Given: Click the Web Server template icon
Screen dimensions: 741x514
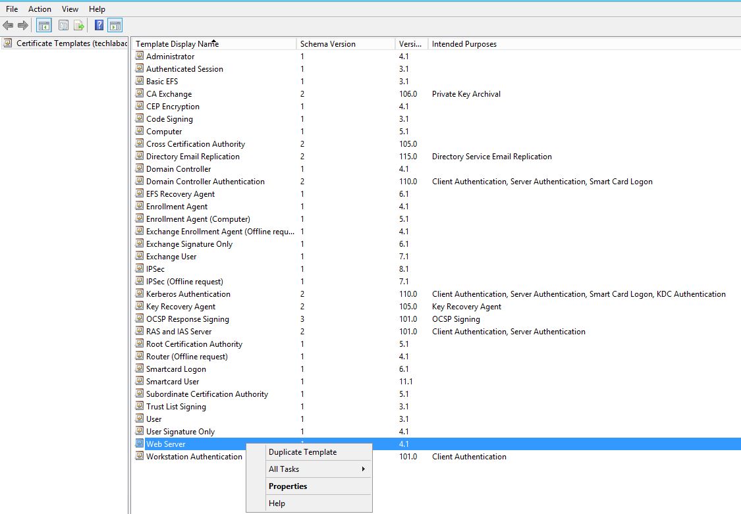Looking at the screenshot, I should coord(140,444).
